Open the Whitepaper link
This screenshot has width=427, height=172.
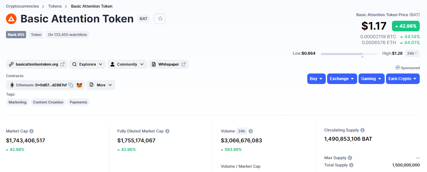169,64
